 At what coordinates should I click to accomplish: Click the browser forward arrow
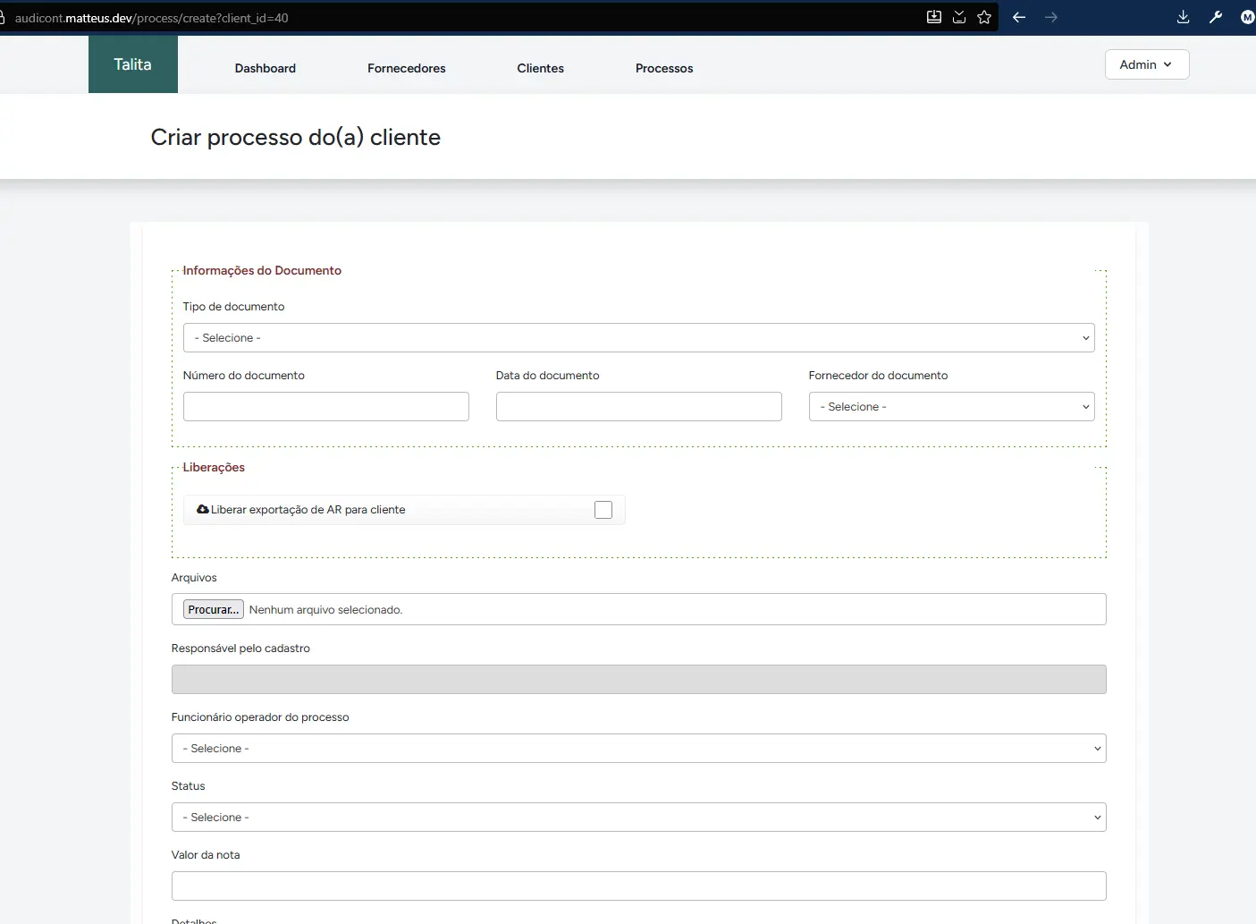[1051, 17]
